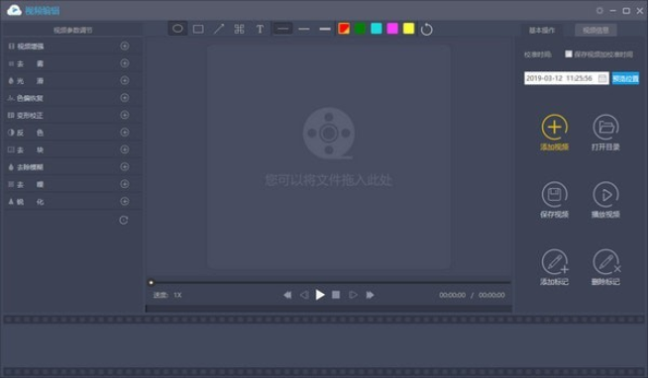Click the 添加标记 pencil-plus icon

pos(555,262)
